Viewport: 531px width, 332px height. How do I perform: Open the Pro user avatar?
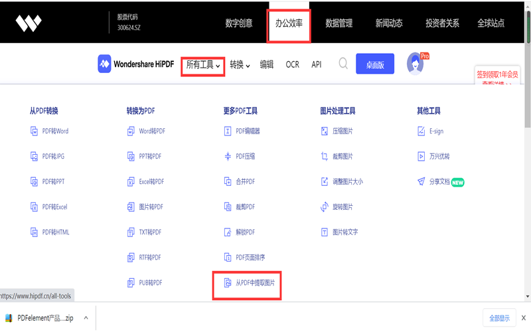[416, 64]
